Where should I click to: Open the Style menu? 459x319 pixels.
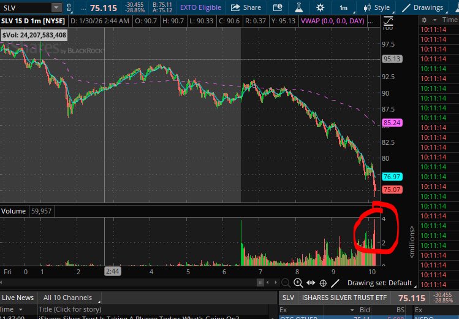pos(377,7)
